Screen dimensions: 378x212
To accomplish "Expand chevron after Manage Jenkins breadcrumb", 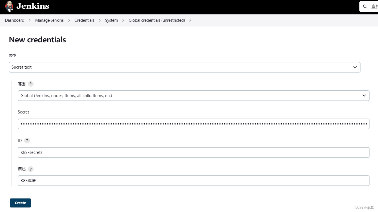I will point(69,20).
